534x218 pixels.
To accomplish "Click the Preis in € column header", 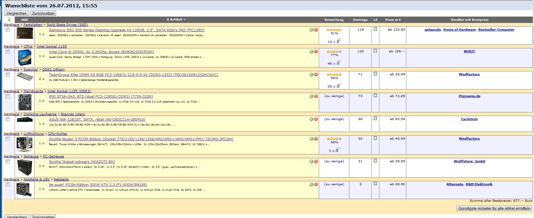I will pyautogui.click(x=393, y=20).
